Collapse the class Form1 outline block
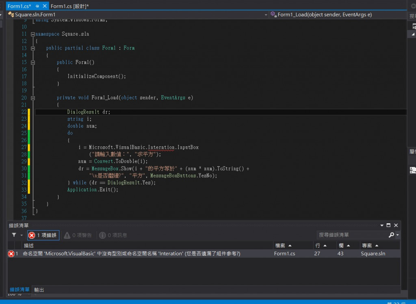 [x=32, y=49]
